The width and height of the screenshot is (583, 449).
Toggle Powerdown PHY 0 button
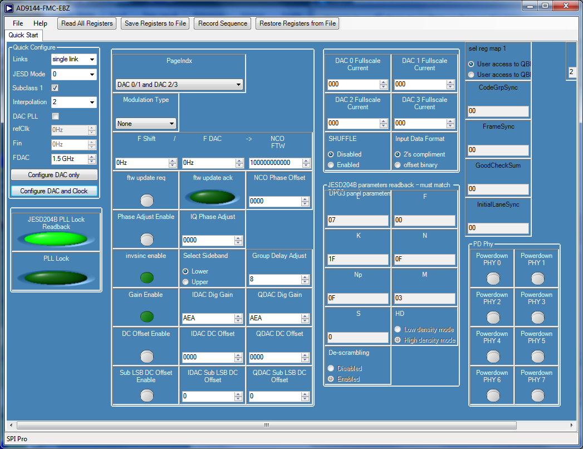click(x=493, y=279)
